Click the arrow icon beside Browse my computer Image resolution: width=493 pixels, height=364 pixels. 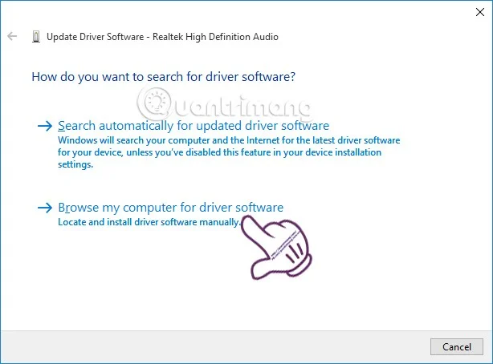coord(45,208)
